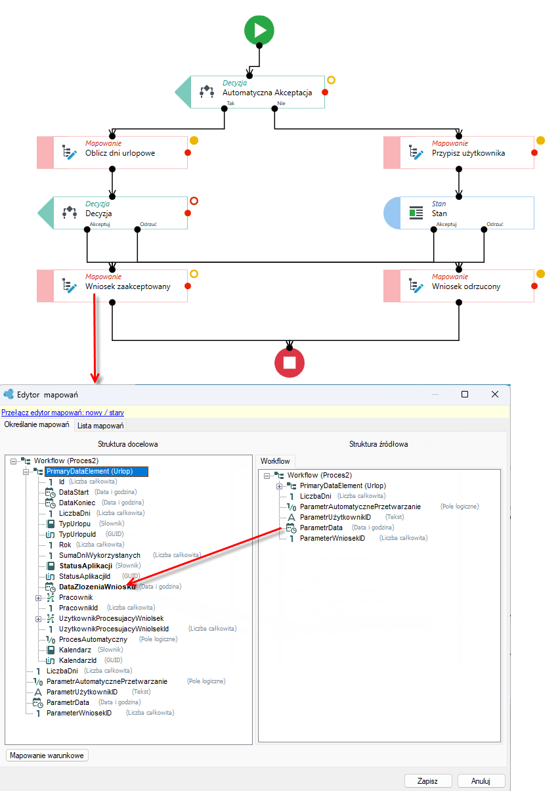This screenshot has width=560, height=791.
Task: Select ParametrData in the source structure tree
Action: pos(321,528)
